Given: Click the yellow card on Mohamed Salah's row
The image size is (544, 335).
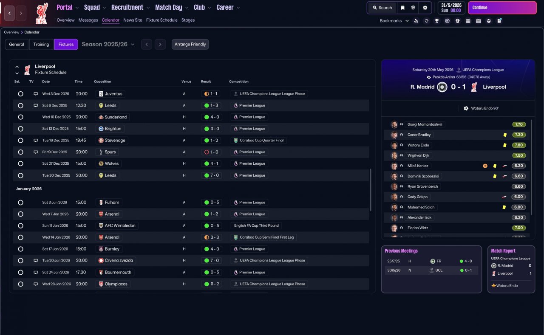Looking at the screenshot, I should 504,207.
